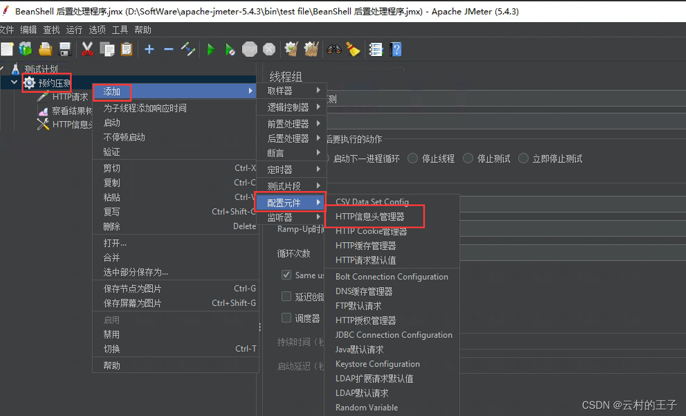Viewport: 686px width, 416px height.
Task: Expand the 前置处理器 submenu
Action: 292,124
